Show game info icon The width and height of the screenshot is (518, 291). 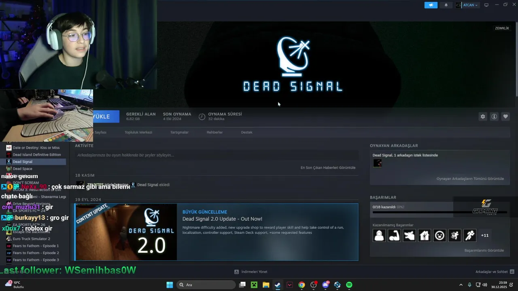tap(494, 116)
